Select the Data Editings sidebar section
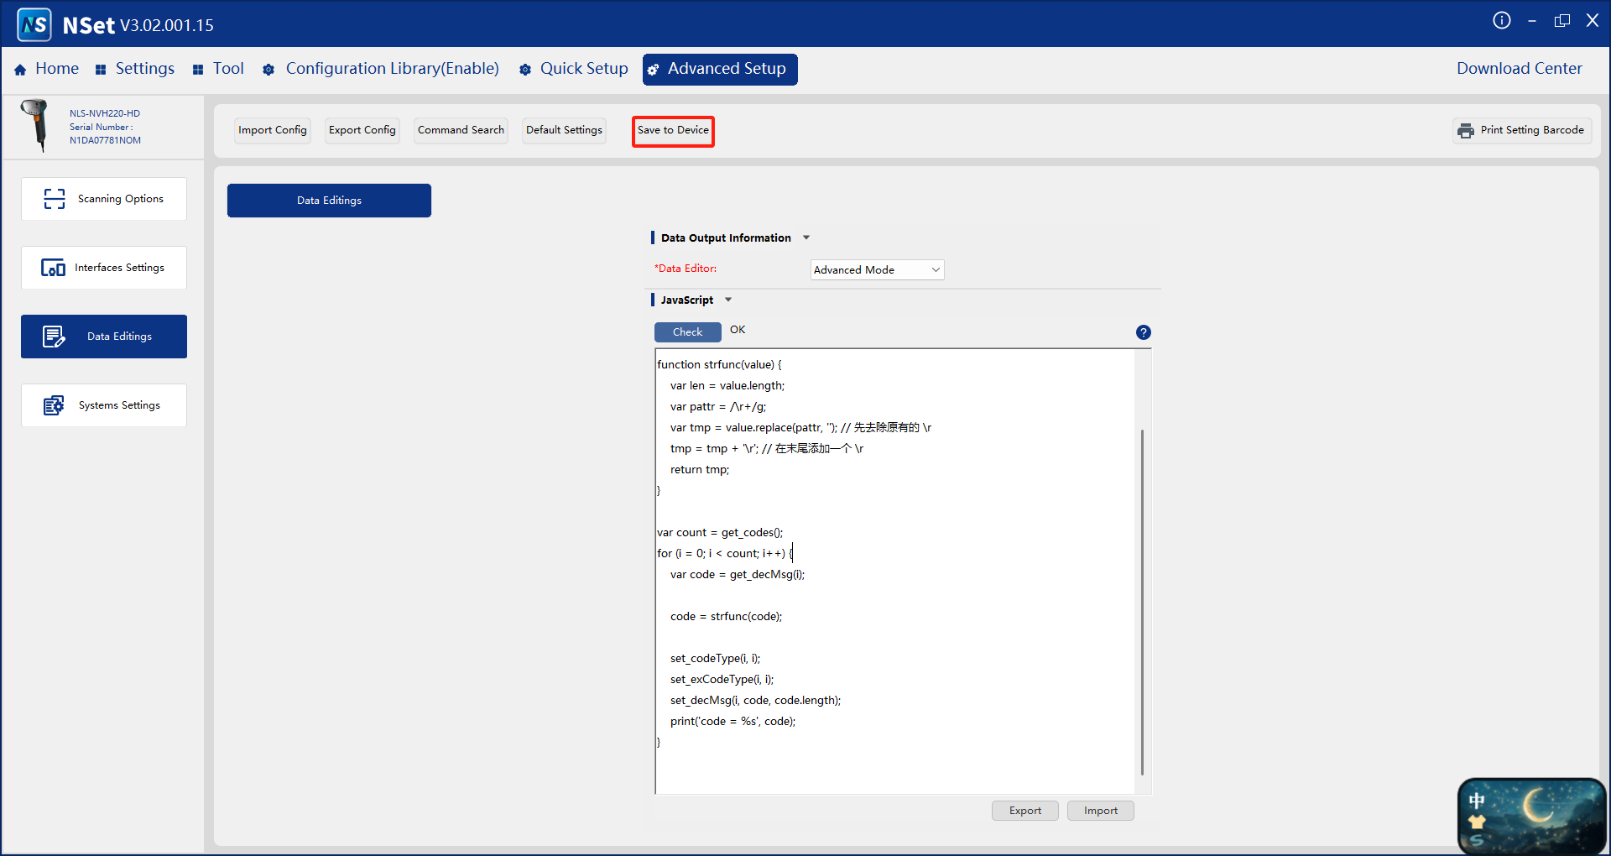Viewport: 1611px width, 856px height. click(x=104, y=337)
